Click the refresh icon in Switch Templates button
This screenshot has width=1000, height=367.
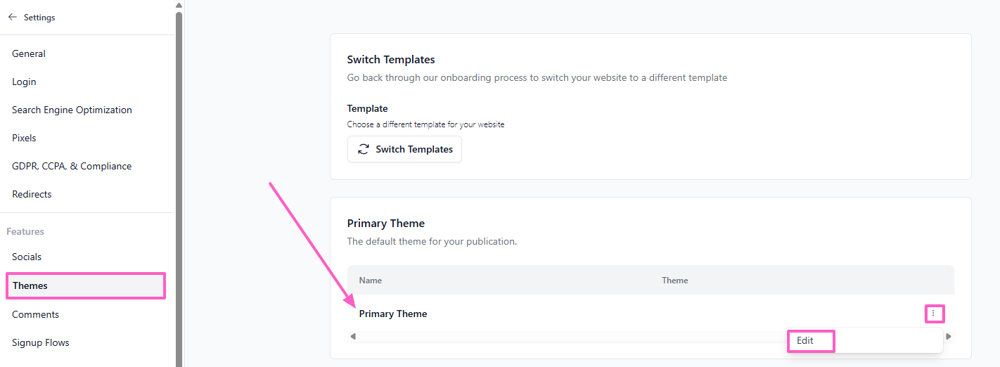pos(364,149)
